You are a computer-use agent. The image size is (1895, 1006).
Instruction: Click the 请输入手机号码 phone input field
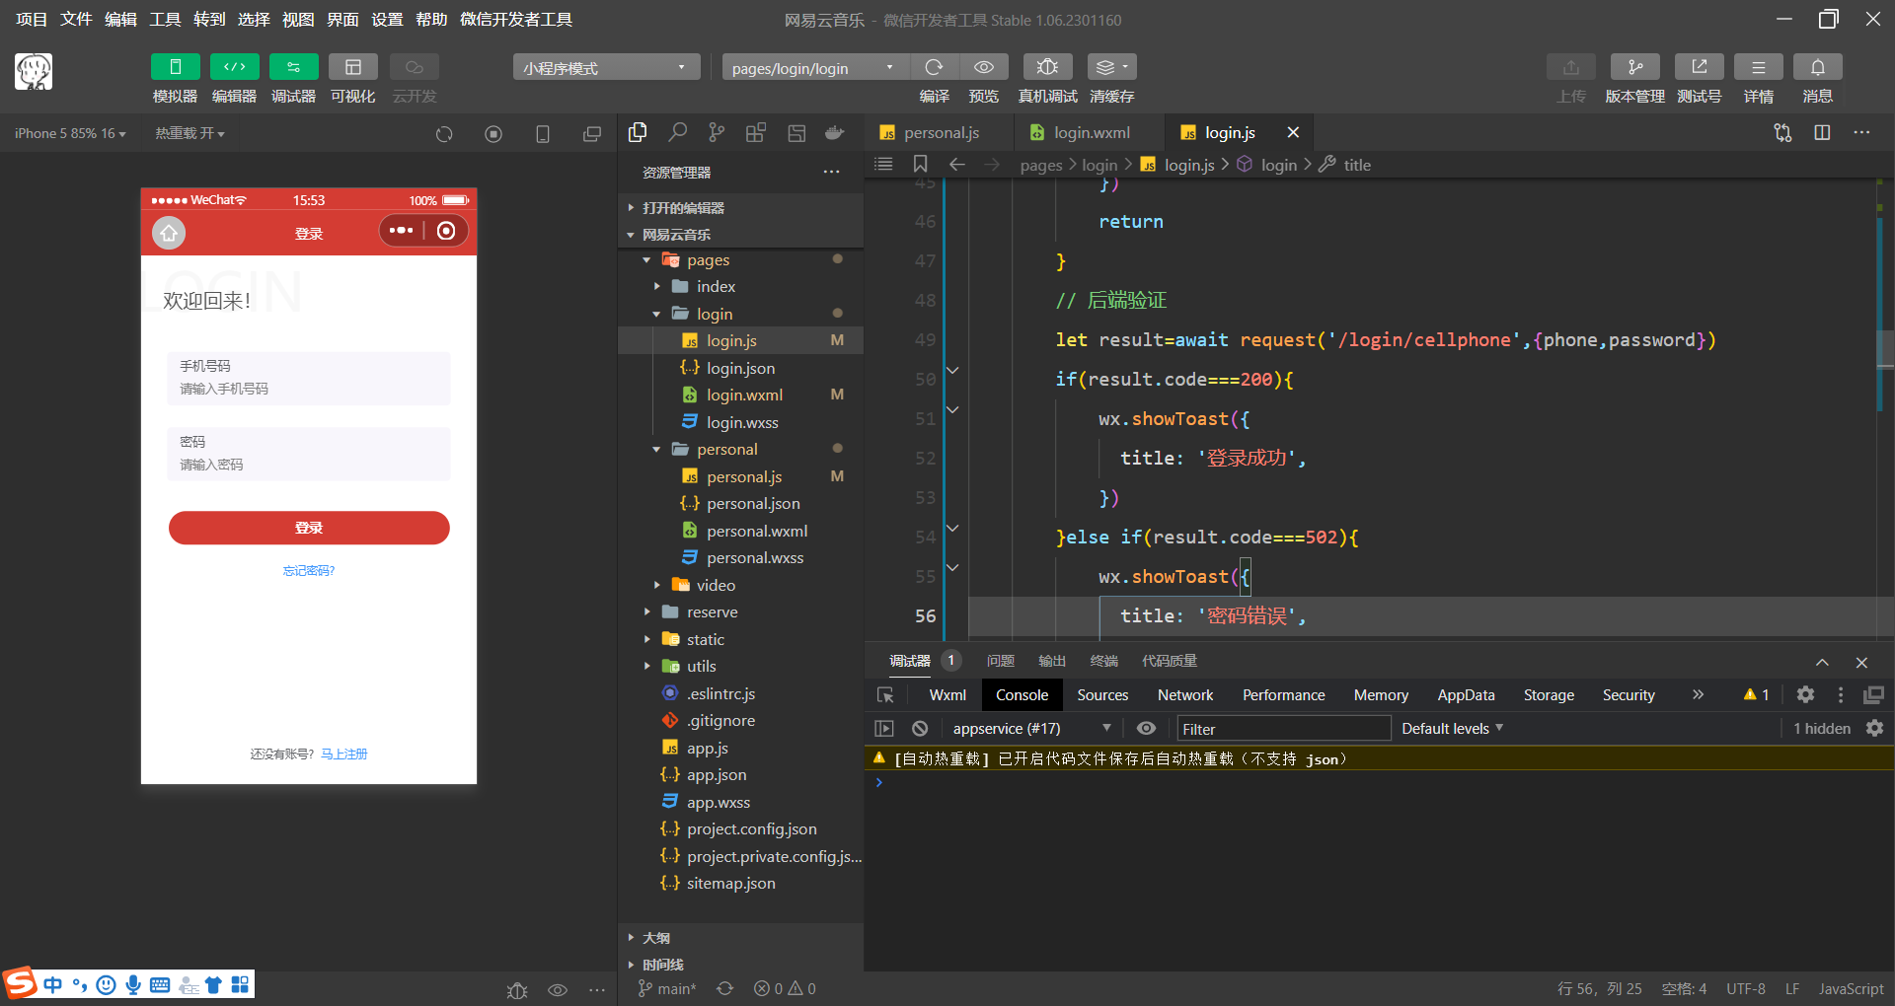coord(309,390)
